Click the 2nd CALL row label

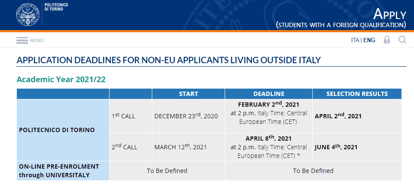click(124, 147)
